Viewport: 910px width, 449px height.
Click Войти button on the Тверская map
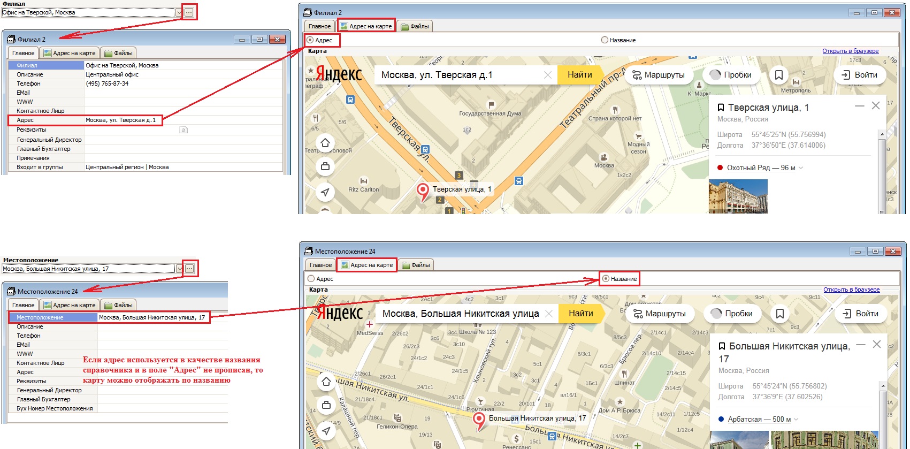(860, 75)
